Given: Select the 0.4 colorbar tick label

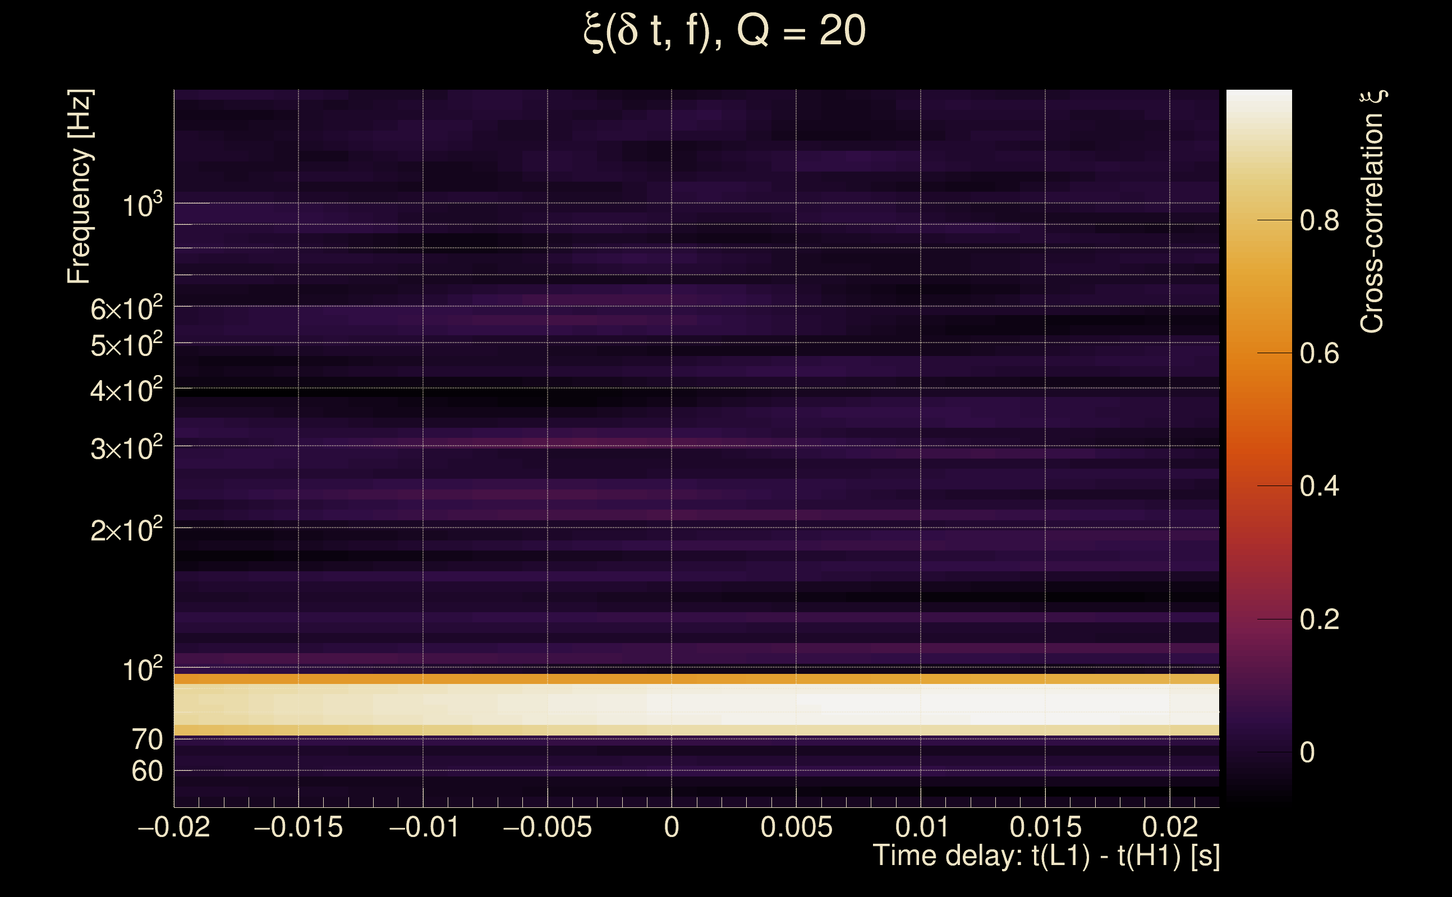Looking at the screenshot, I should (1319, 487).
